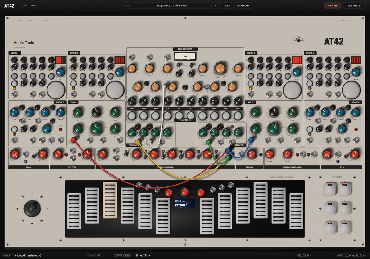Go to previous preset with left arrow

(x=128, y=6)
